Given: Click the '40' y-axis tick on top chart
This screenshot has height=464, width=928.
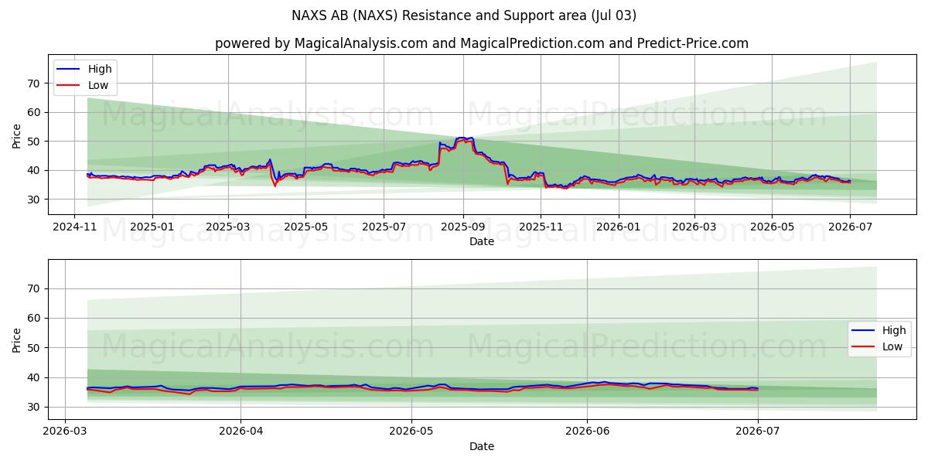Looking at the screenshot, I should tap(34, 170).
